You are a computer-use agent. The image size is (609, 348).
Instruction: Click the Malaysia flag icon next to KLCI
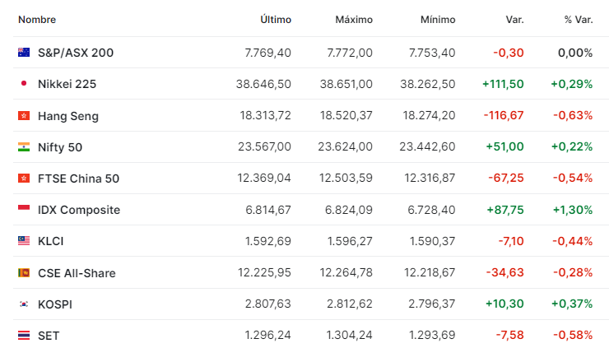click(24, 241)
